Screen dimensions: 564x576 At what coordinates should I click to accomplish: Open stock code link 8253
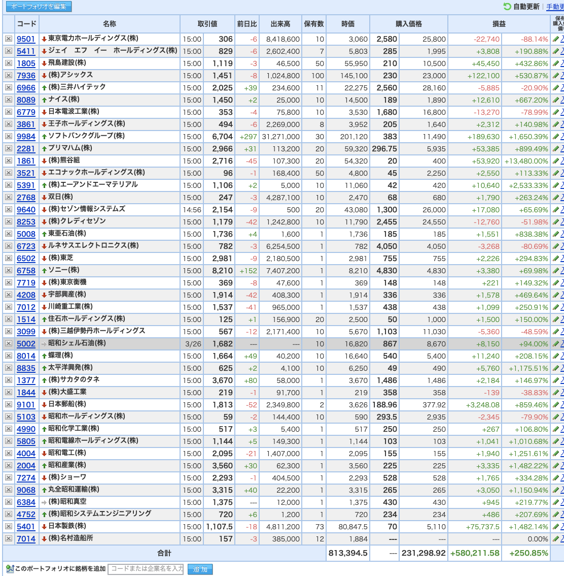click(26, 222)
